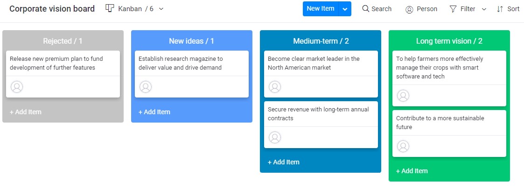
Task: Assign person on 'Become clear market leader' card
Action: pyautogui.click(x=275, y=87)
